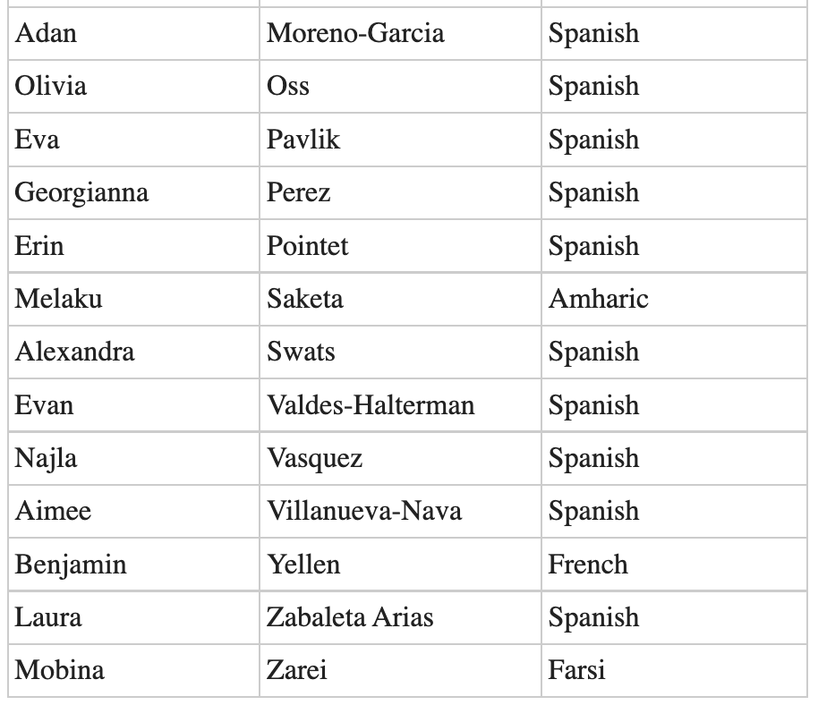This screenshot has width=818, height=705.
Task: Click the 'French' language cell
Action: click(588, 565)
